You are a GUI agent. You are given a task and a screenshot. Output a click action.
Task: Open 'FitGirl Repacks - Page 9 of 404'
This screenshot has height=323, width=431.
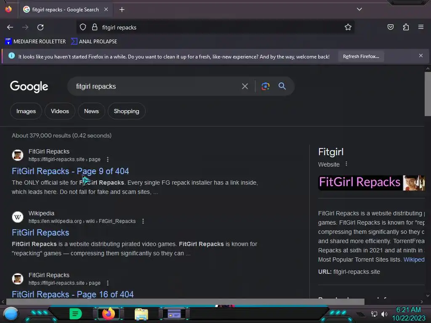[x=70, y=171]
